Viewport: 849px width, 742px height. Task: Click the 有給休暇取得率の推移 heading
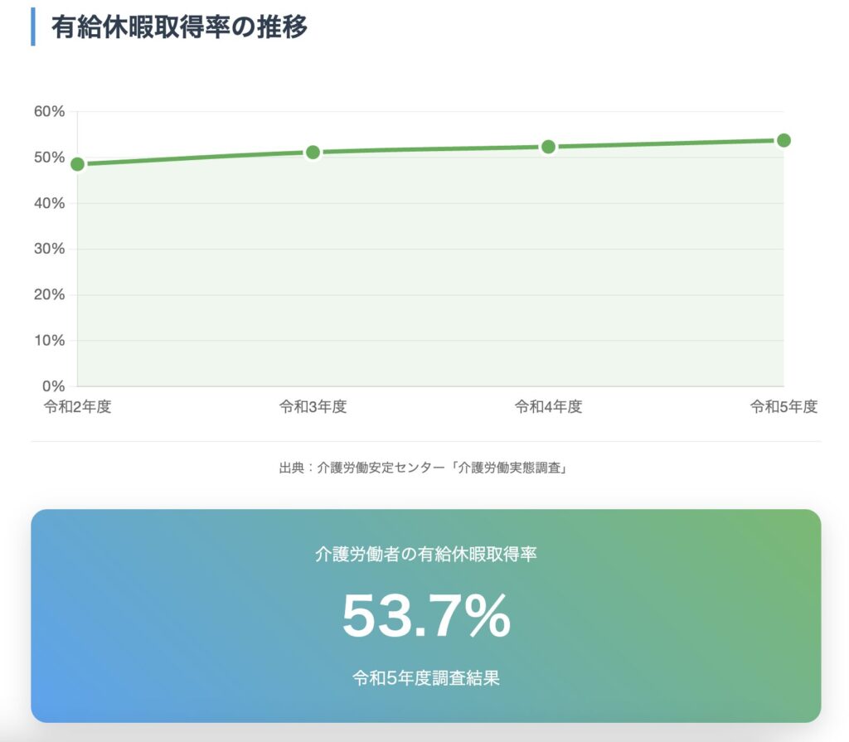179,27
